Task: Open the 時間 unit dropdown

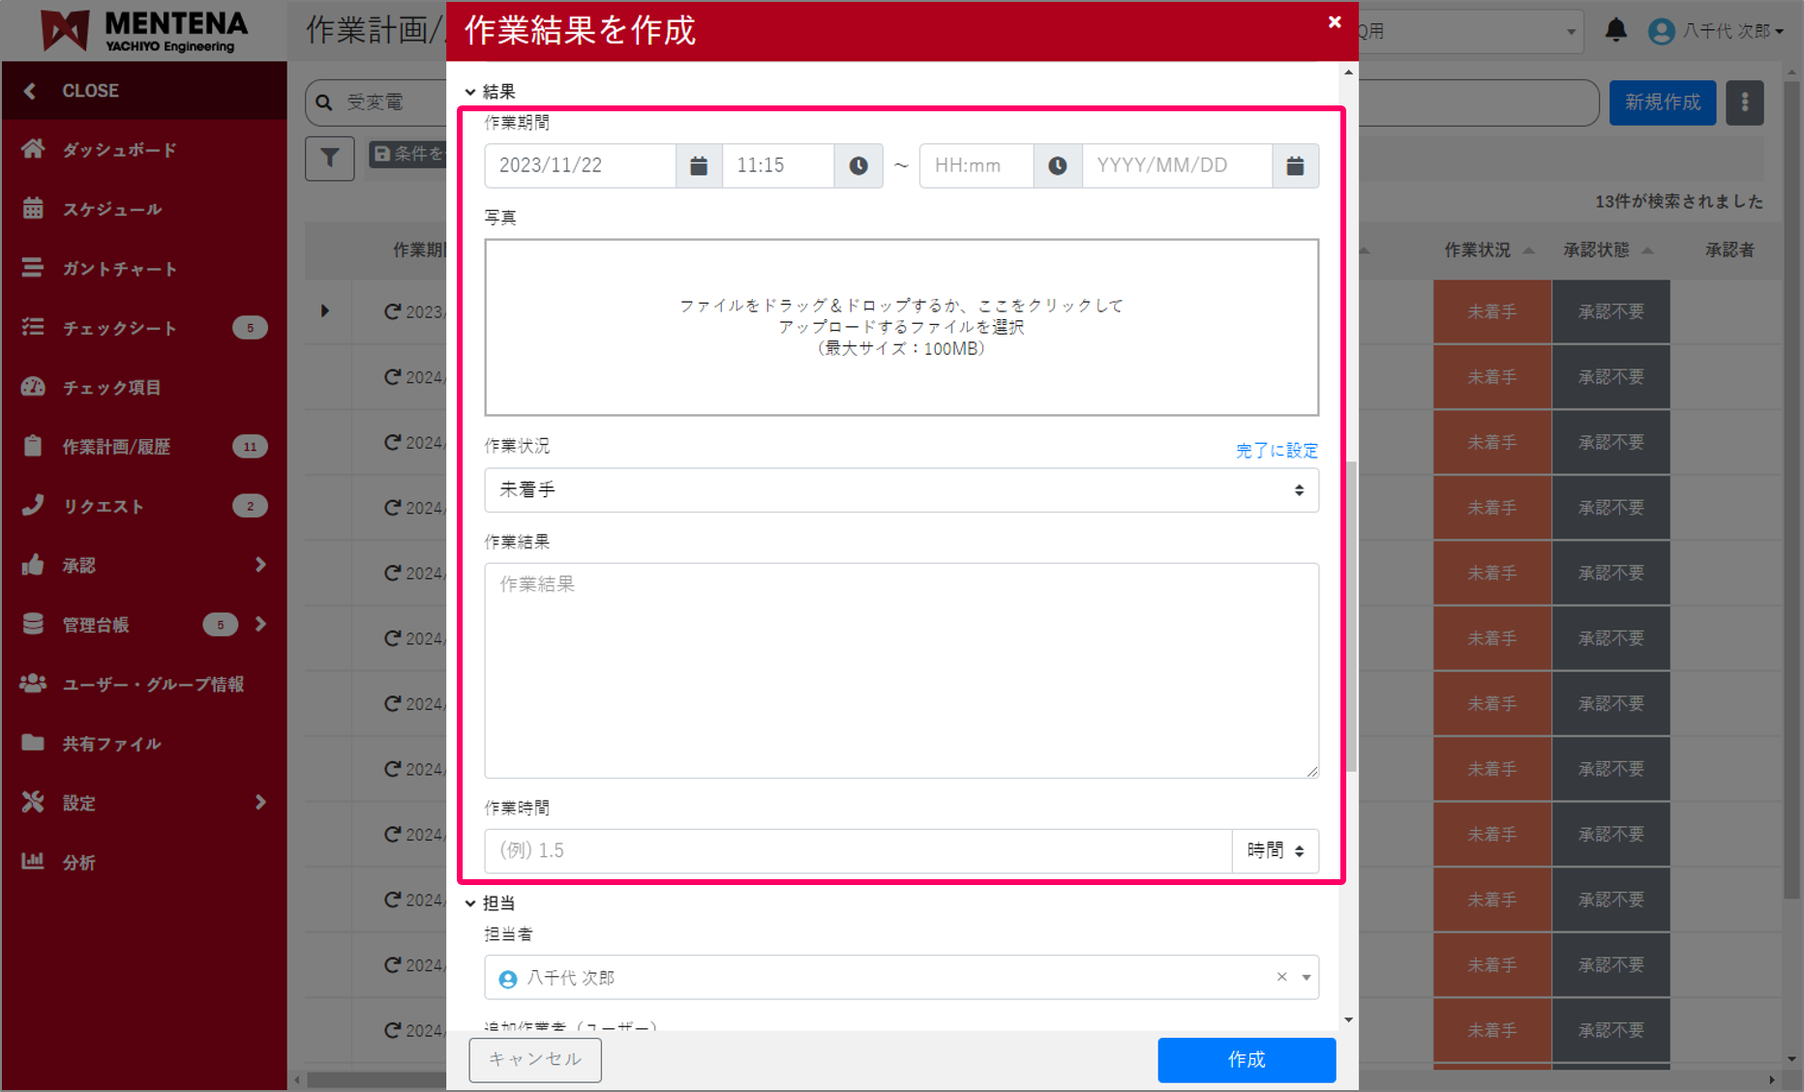Action: [x=1275, y=850]
